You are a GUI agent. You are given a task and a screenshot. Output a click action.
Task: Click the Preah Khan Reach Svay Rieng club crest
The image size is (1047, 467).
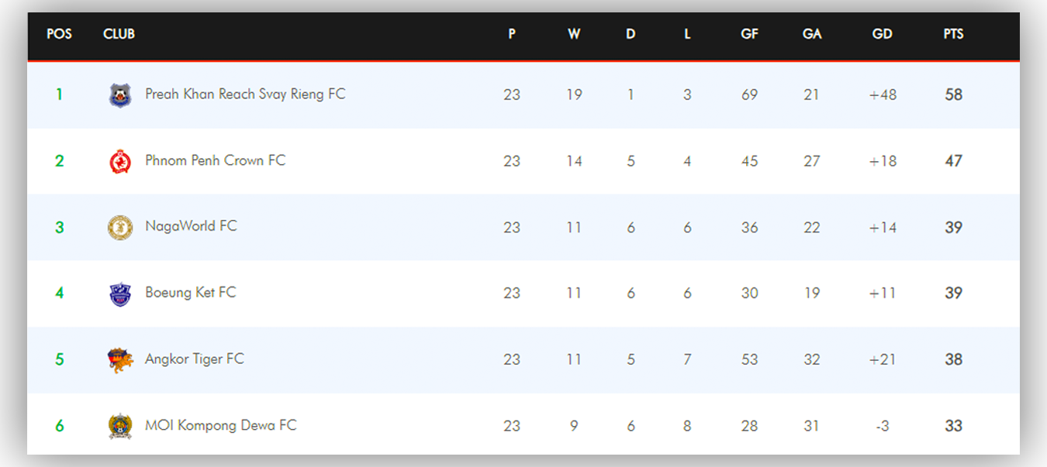coord(120,95)
